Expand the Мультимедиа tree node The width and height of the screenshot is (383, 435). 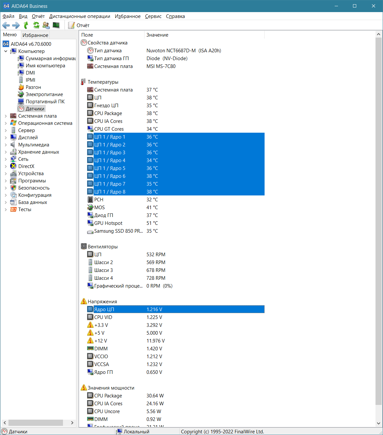point(6,145)
